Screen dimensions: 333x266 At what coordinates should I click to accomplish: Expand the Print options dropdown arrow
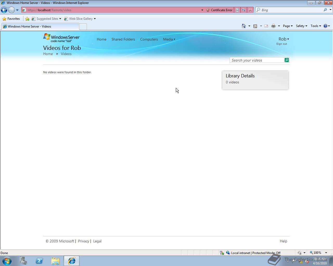pyautogui.click(x=279, y=26)
